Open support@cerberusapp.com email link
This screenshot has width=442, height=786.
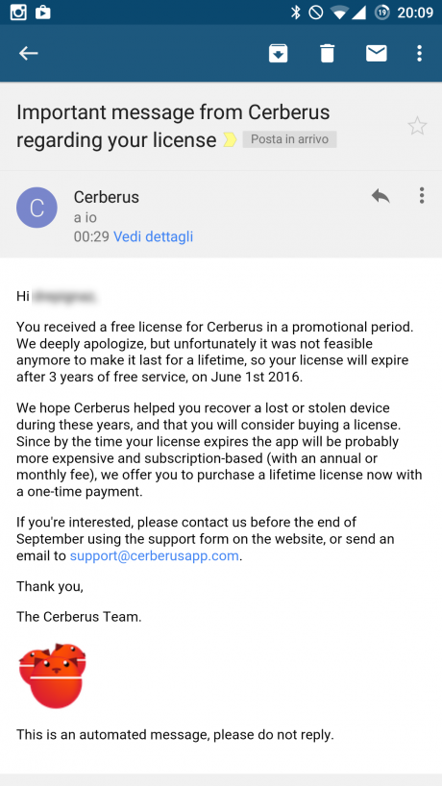155,556
